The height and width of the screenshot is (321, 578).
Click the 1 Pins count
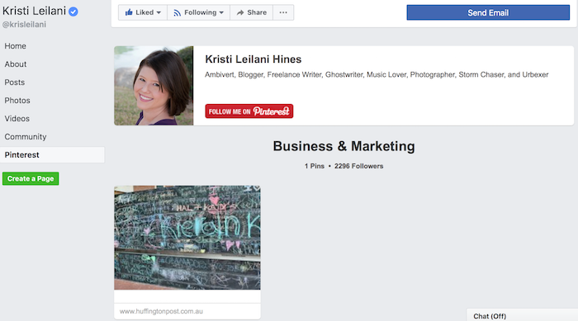click(315, 166)
